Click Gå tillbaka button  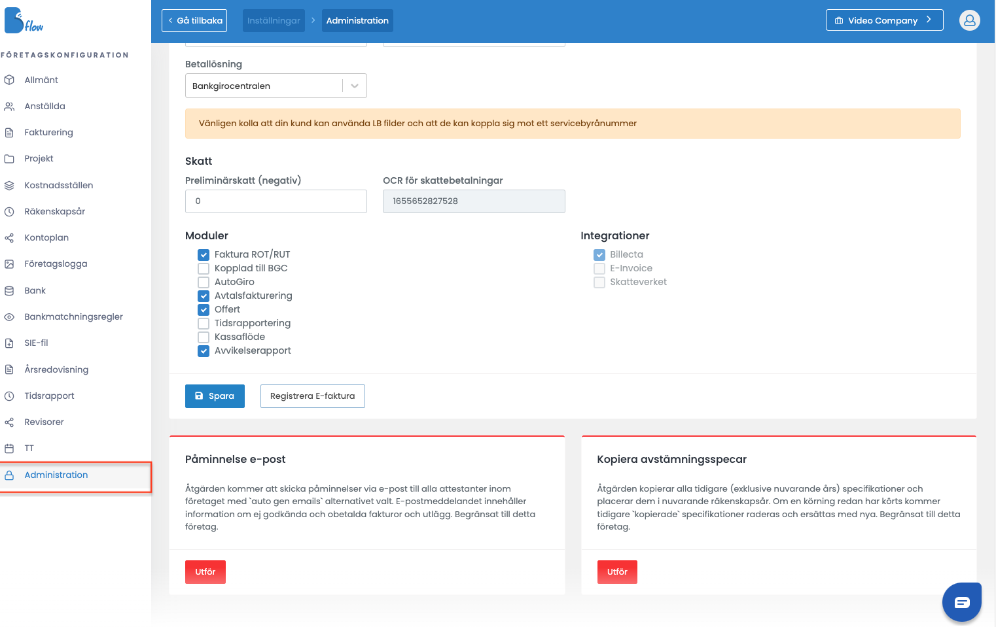click(x=194, y=20)
